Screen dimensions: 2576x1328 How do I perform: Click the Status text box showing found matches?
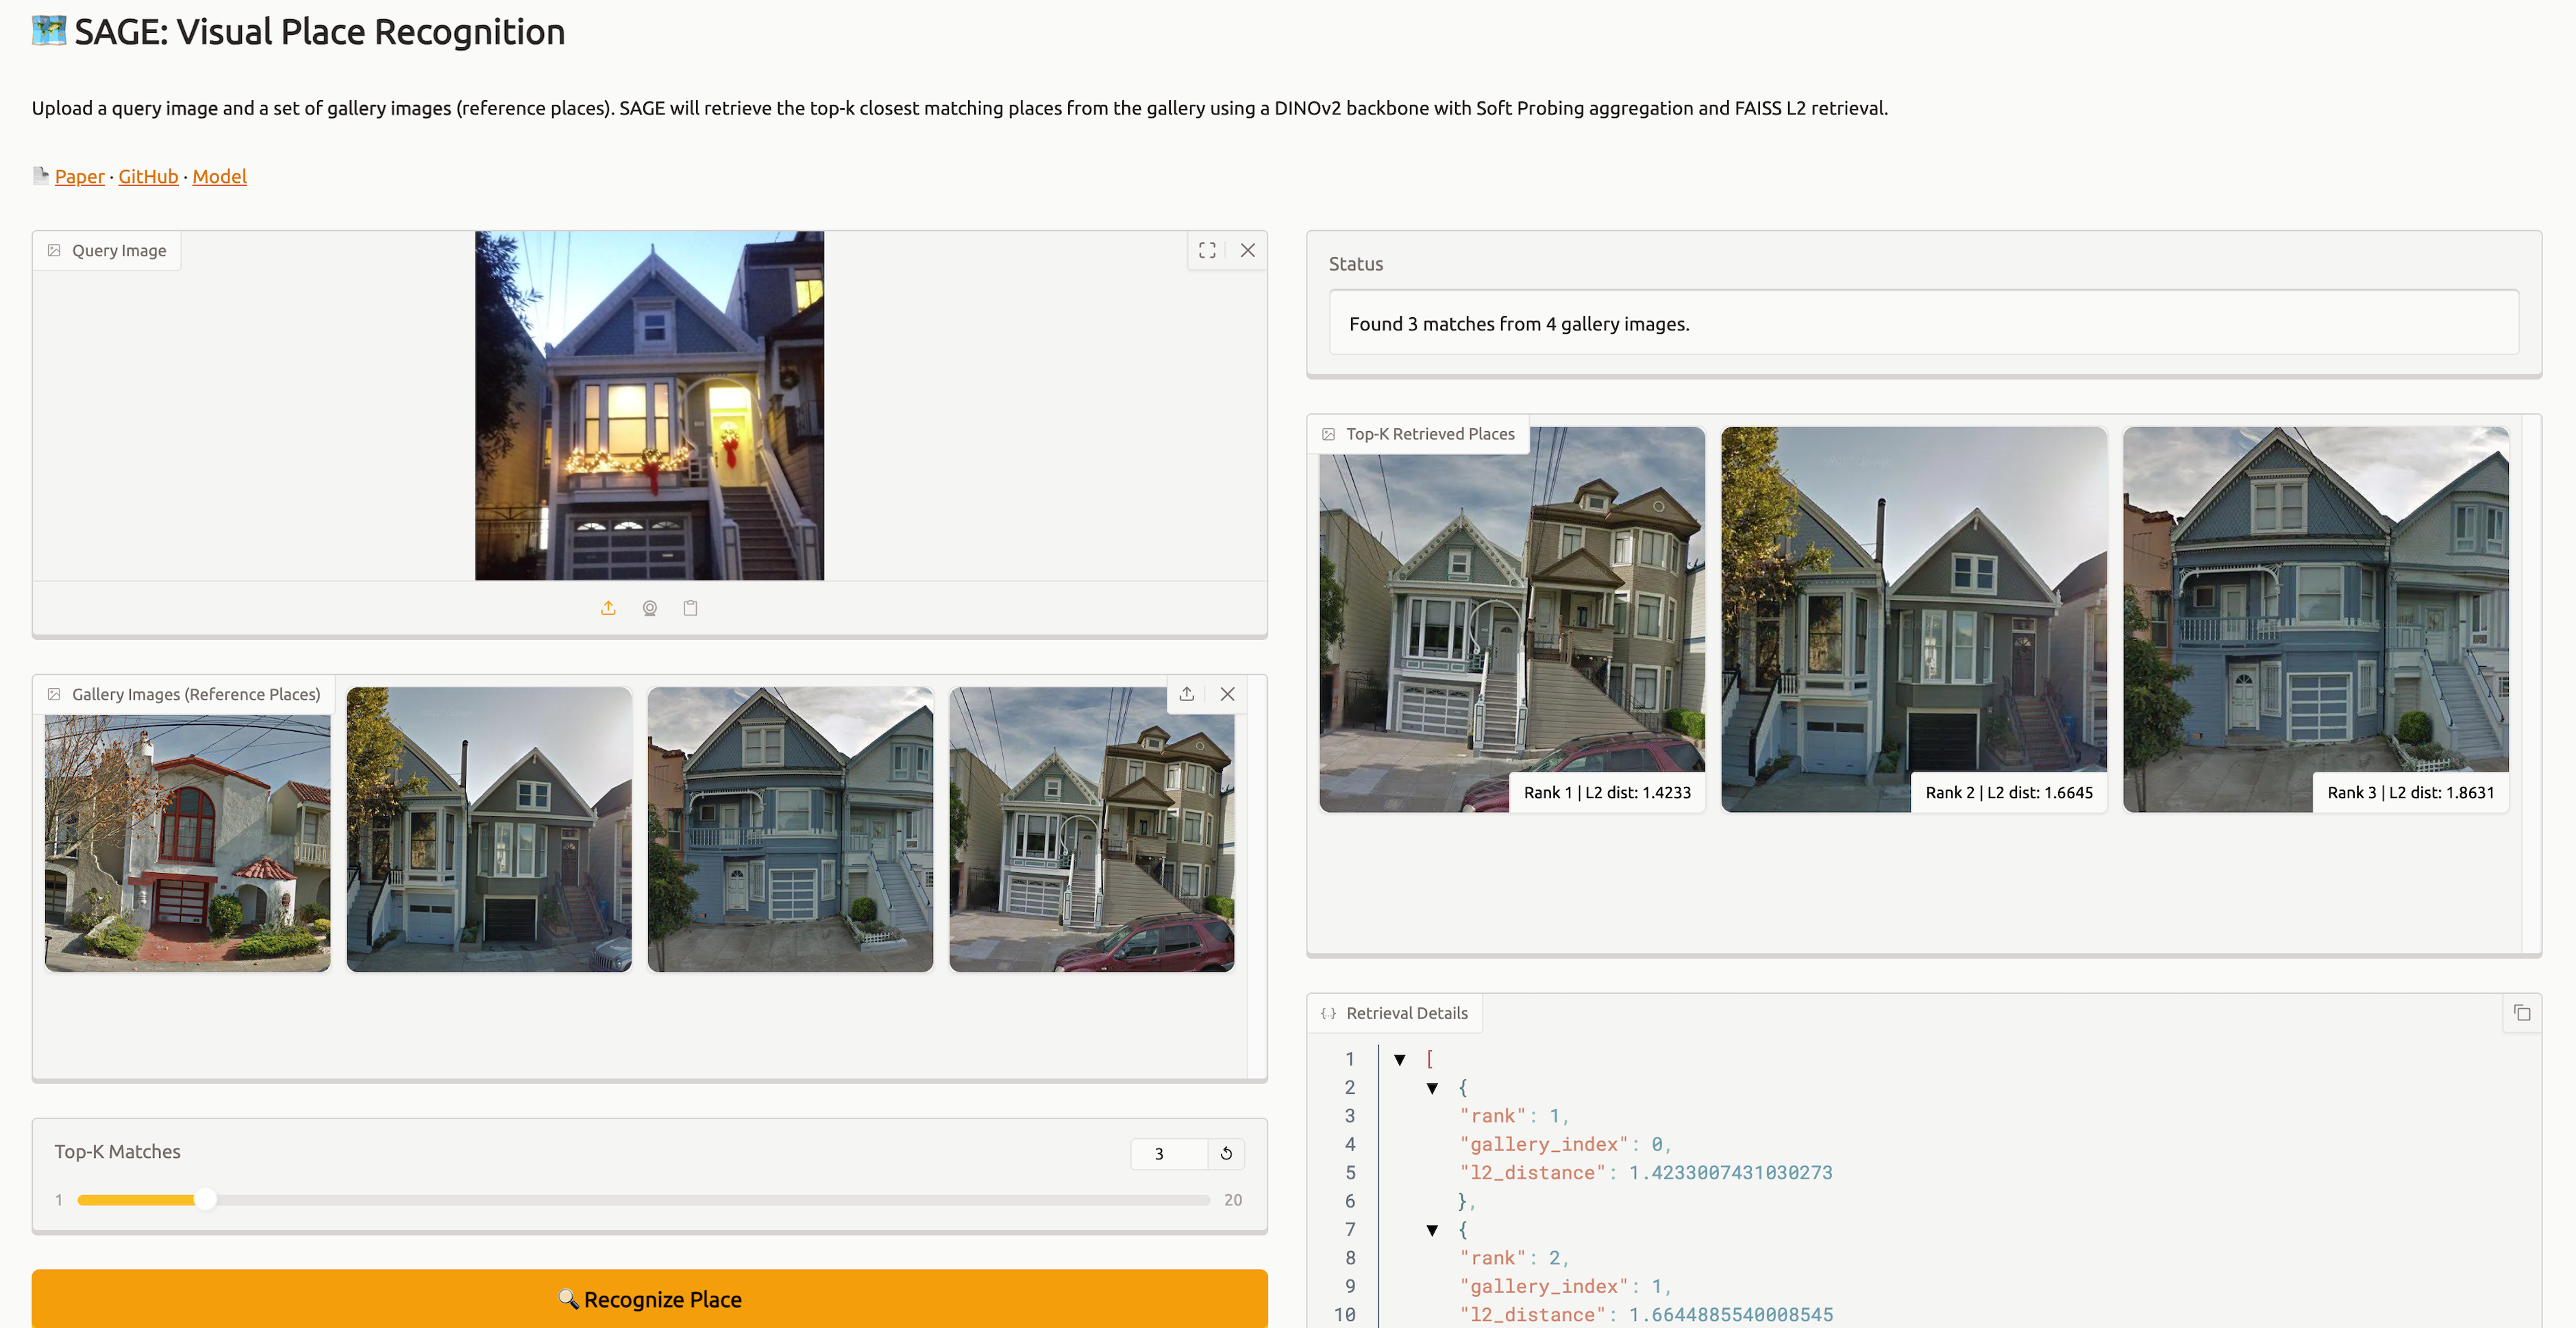coord(1923,323)
